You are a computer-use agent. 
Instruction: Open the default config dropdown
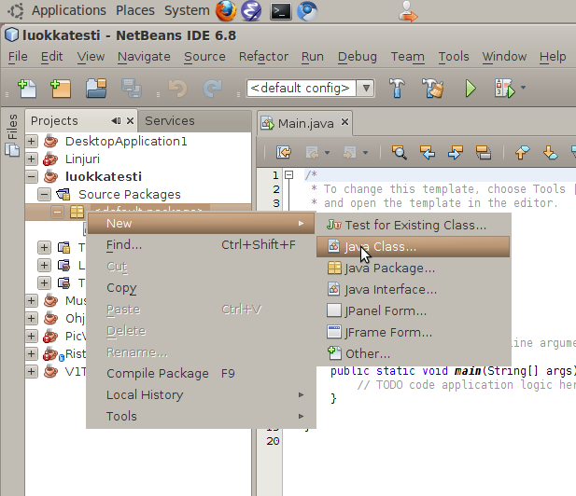[x=366, y=89]
